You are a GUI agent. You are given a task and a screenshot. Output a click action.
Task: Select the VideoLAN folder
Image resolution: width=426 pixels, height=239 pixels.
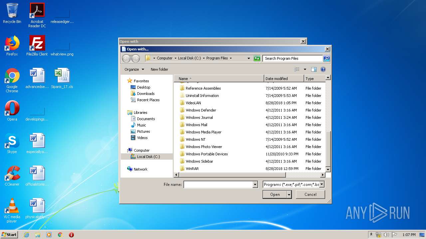(193, 103)
